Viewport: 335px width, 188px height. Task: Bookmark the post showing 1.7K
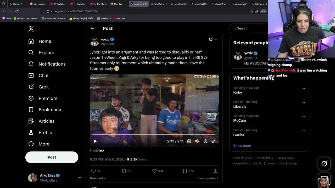point(188,171)
